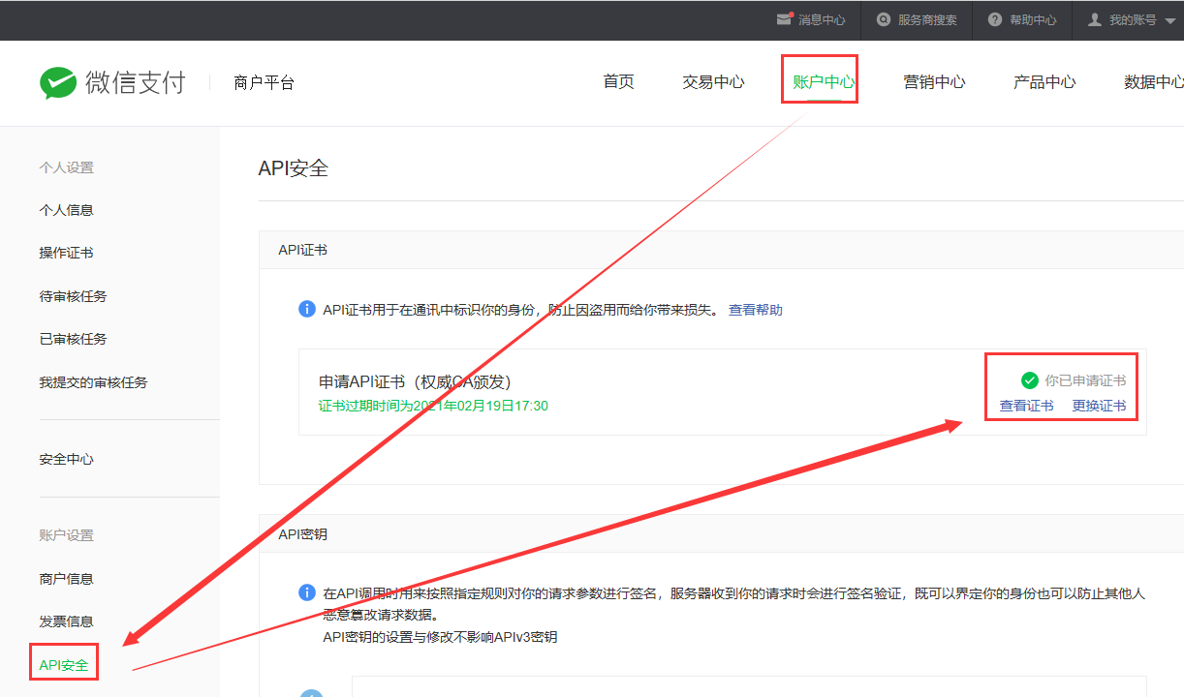Open 安全中心 from the sidebar
The width and height of the screenshot is (1184, 697).
tap(66, 459)
